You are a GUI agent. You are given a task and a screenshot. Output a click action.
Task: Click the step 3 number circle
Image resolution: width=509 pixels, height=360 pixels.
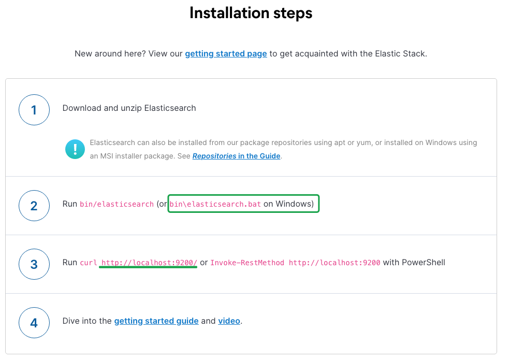point(34,264)
